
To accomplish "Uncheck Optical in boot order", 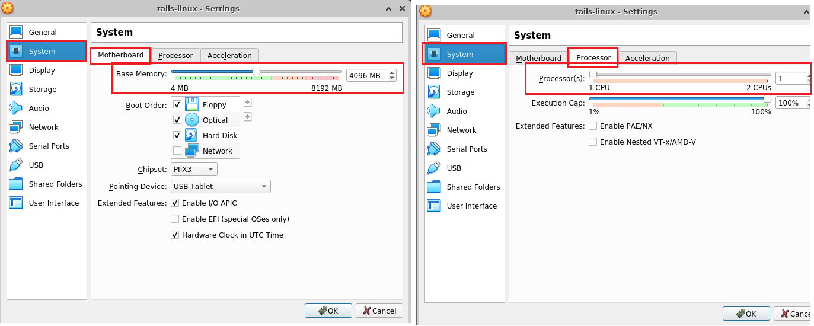I will [x=177, y=120].
